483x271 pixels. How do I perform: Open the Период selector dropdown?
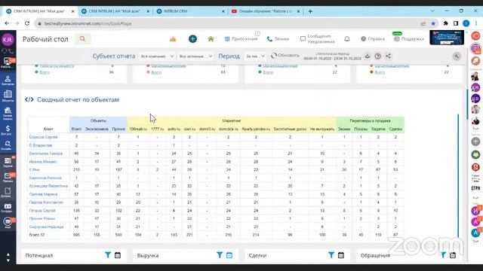coord(255,56)
